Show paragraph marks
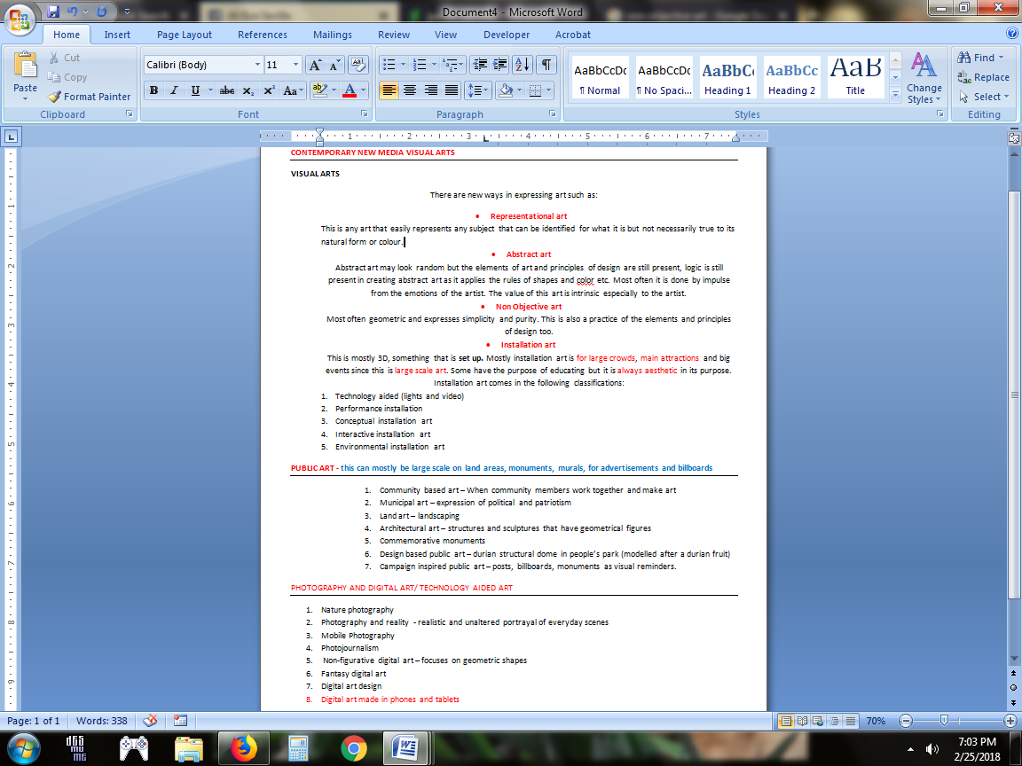1022x766 pixels. click(546, 65)
